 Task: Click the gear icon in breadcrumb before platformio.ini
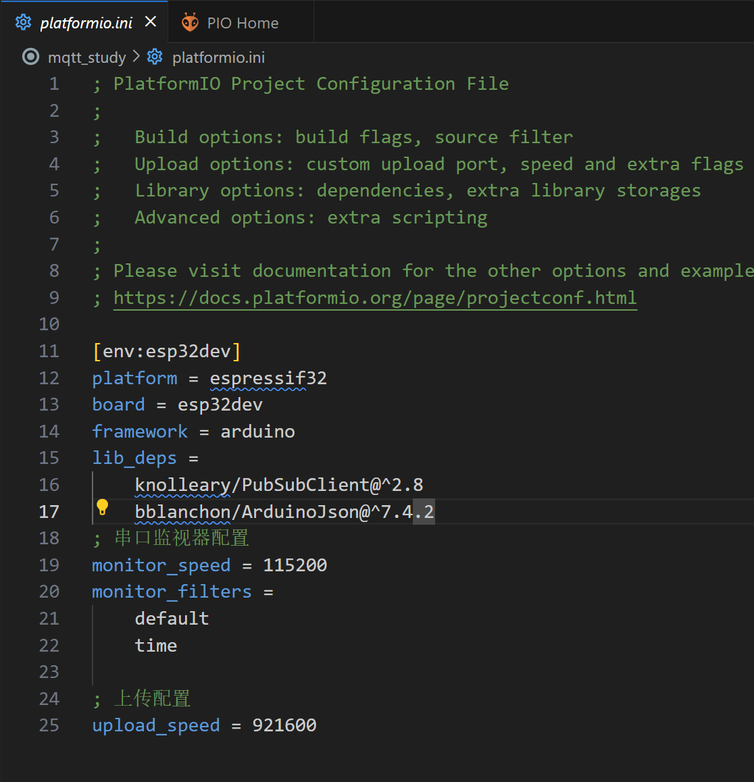pyautogui.click(x=155, y=57)
